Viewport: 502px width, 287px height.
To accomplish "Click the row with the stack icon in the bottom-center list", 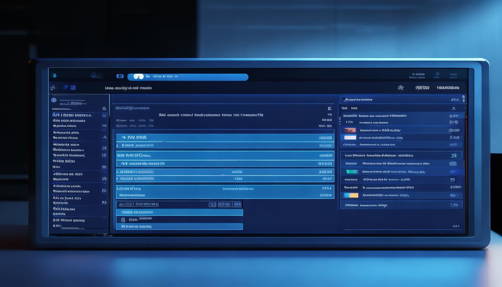I will (123, 220).
